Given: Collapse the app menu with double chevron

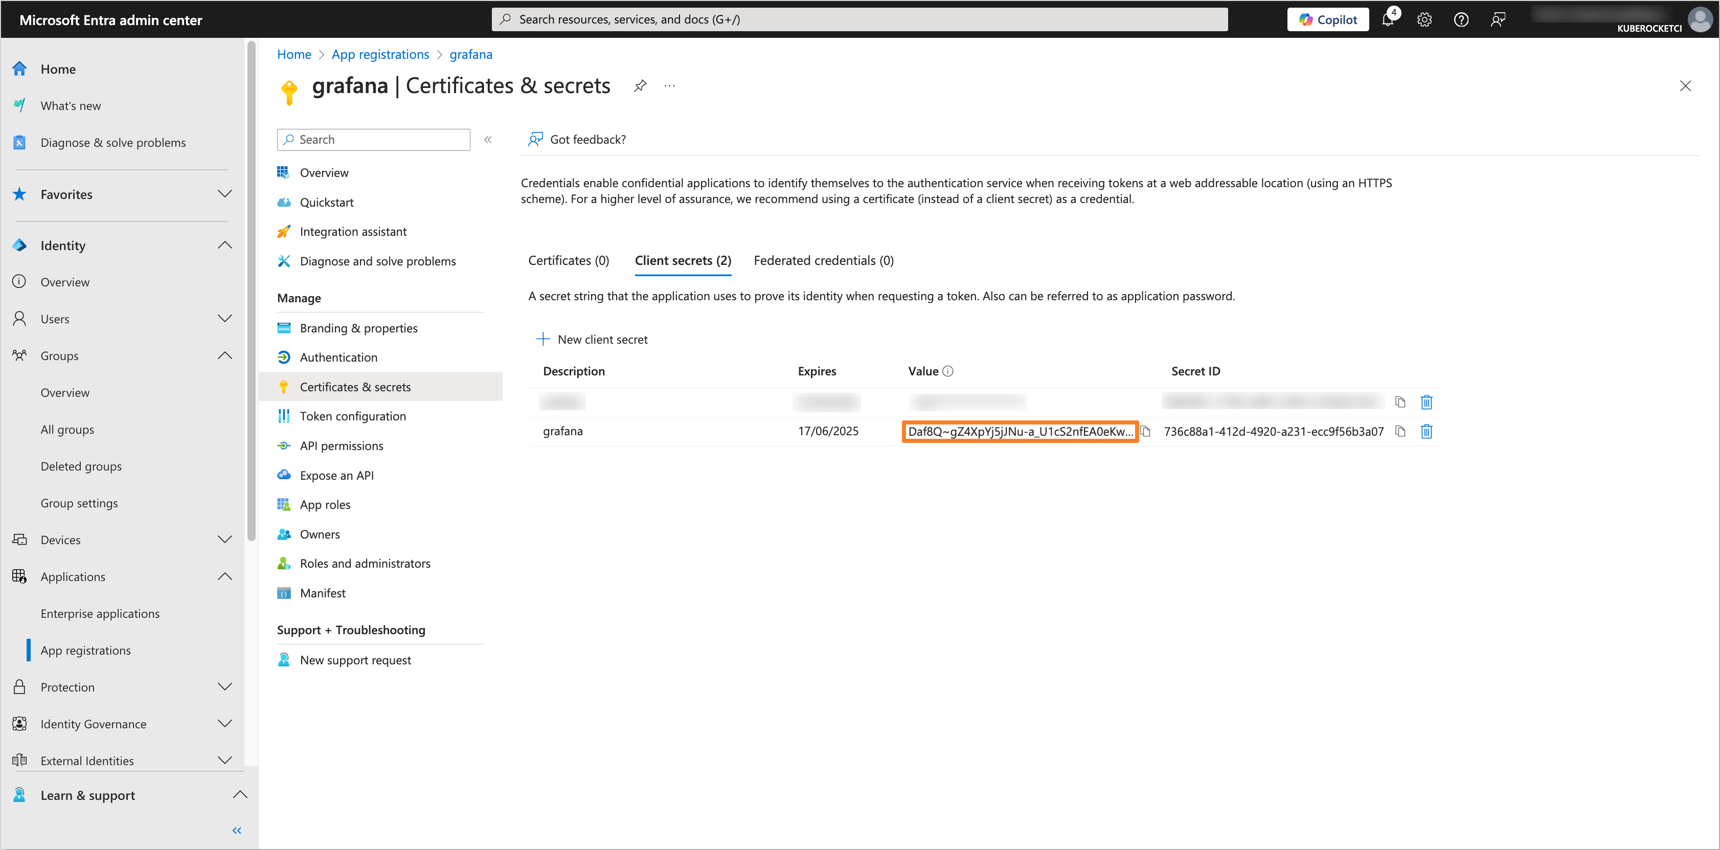Looking at the screenshot, I should click(488, 140).
